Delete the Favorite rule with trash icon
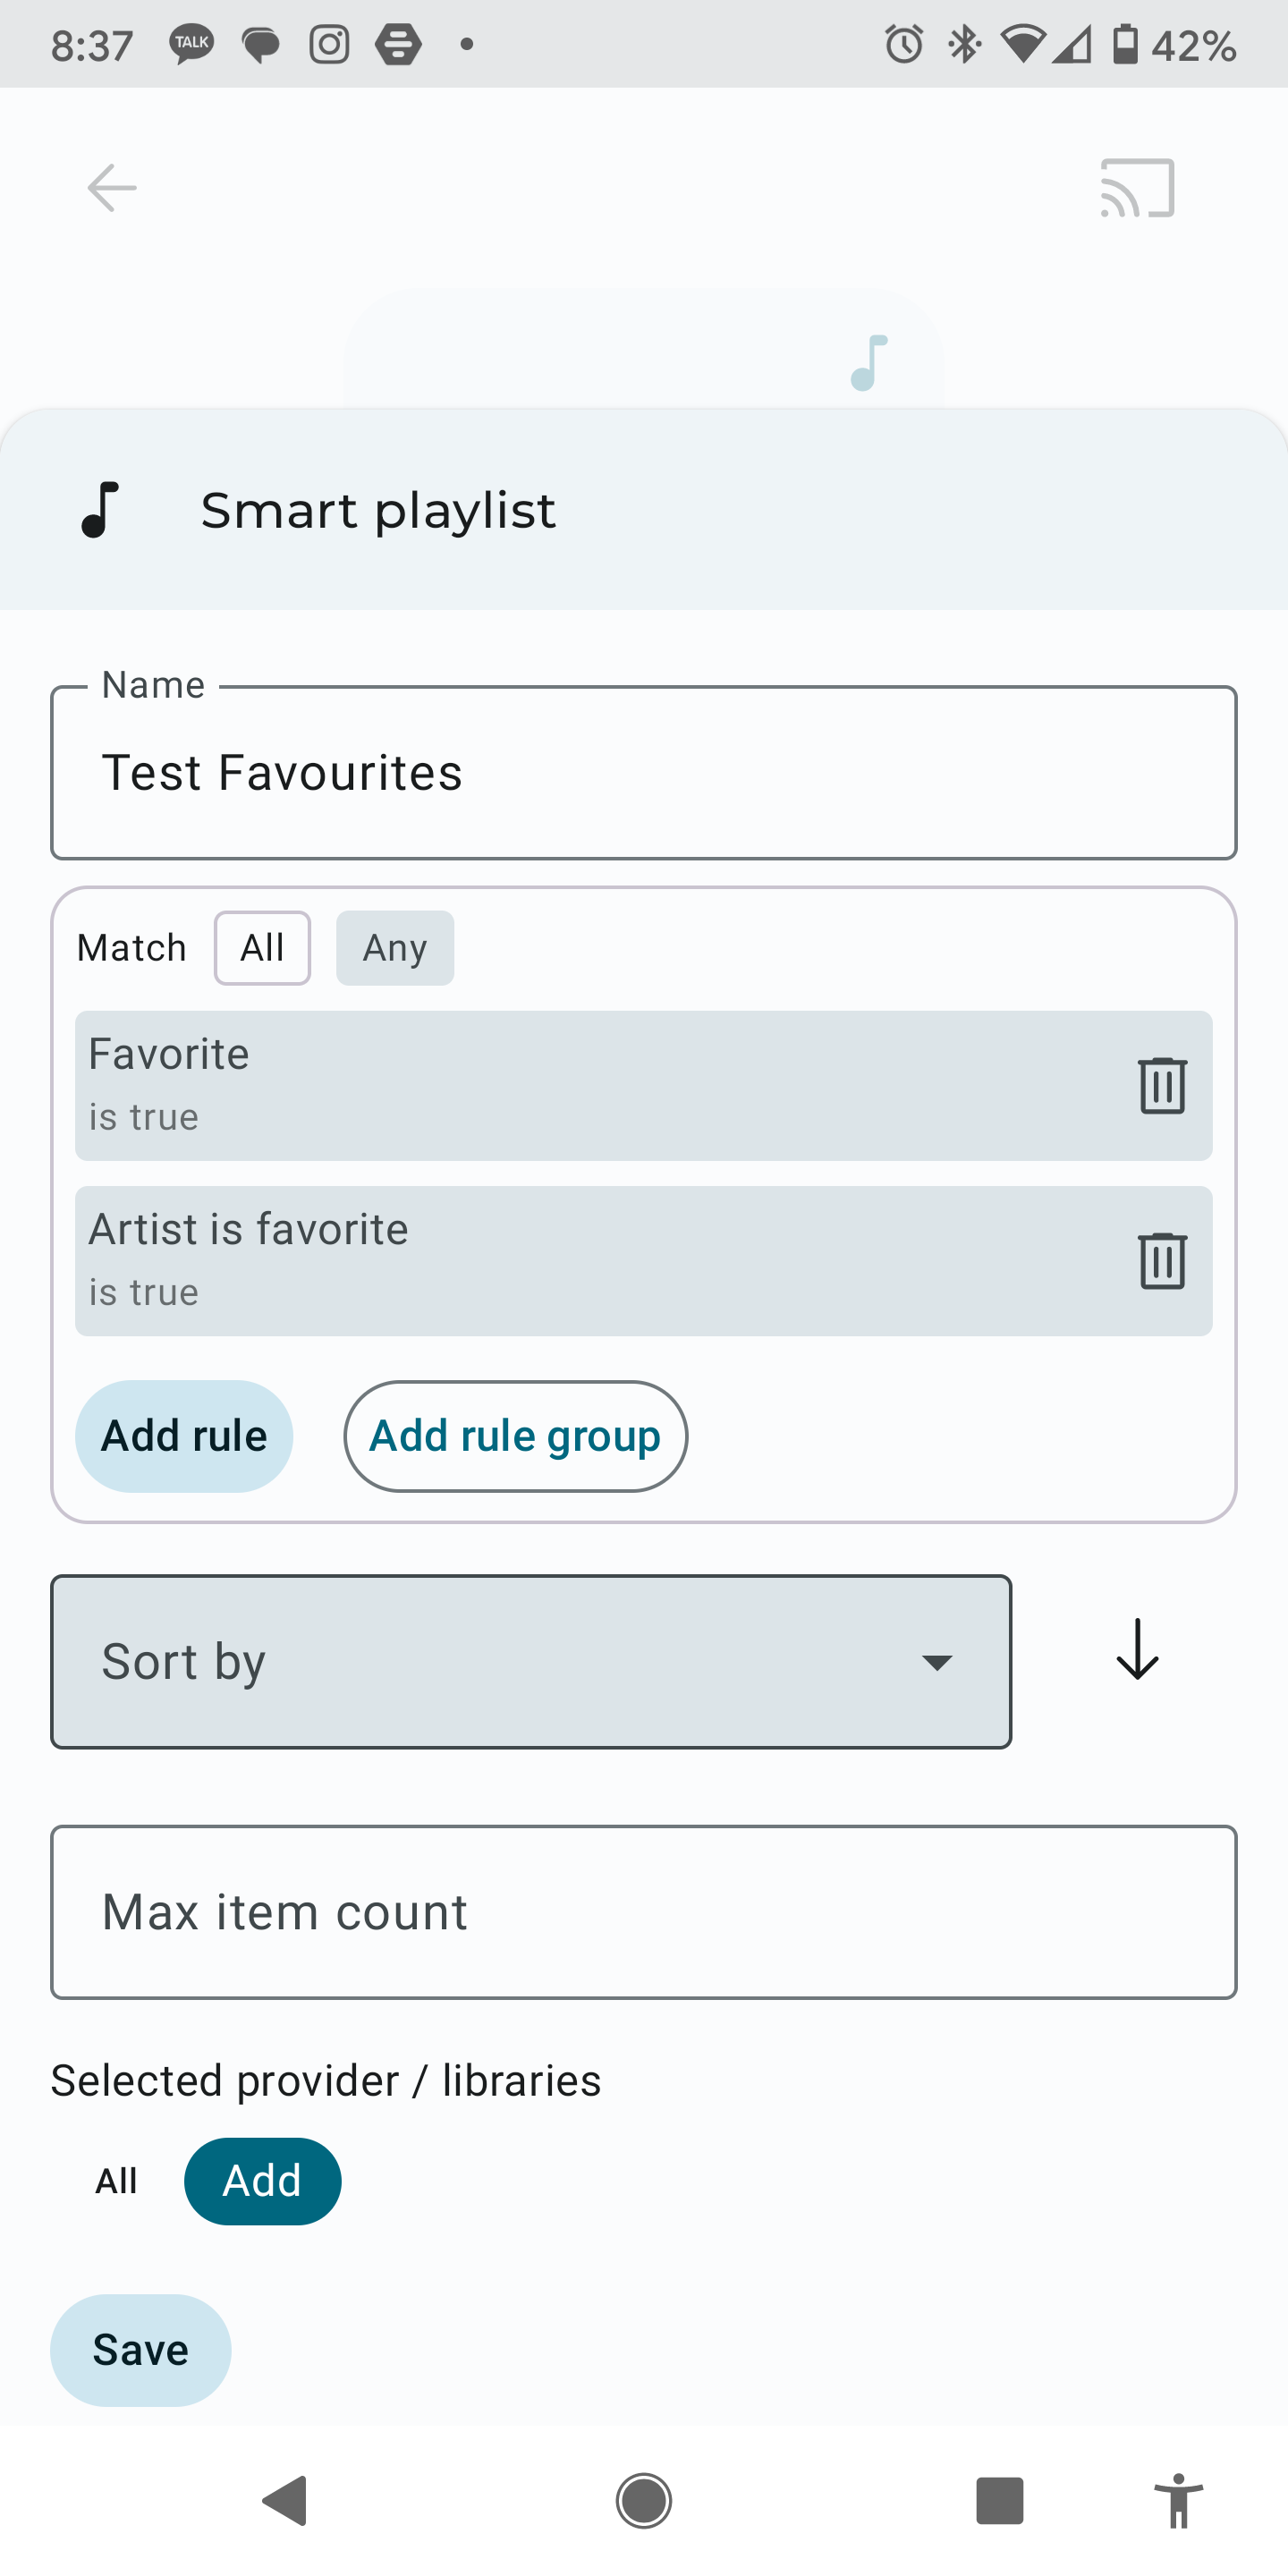Image resolution: width=1288 pixels, height=2576 pixels. click(1162, 1085)
